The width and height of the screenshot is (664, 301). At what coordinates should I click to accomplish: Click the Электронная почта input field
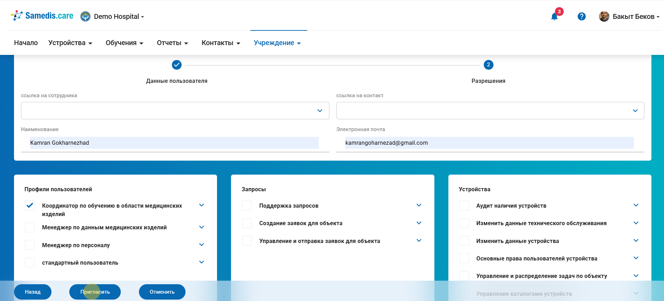(x=489, y=143)
